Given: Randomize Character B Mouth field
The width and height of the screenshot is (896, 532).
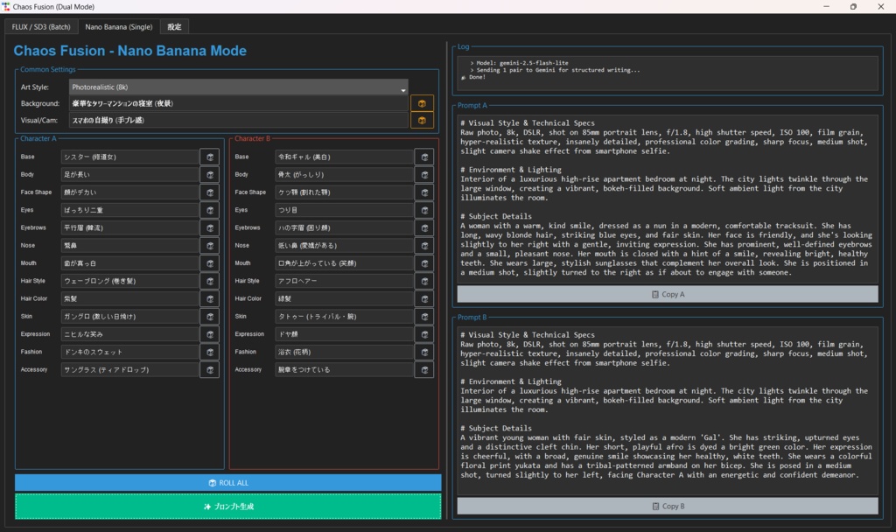Looking at the screenshot, I should coord(424,263).
